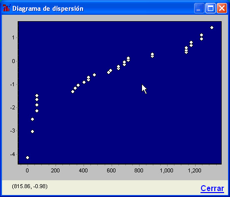Viewport: 230px width, 197px height.
Task: Click the leftmost point of the cluster near x=320
Action: tap(73, 92)
